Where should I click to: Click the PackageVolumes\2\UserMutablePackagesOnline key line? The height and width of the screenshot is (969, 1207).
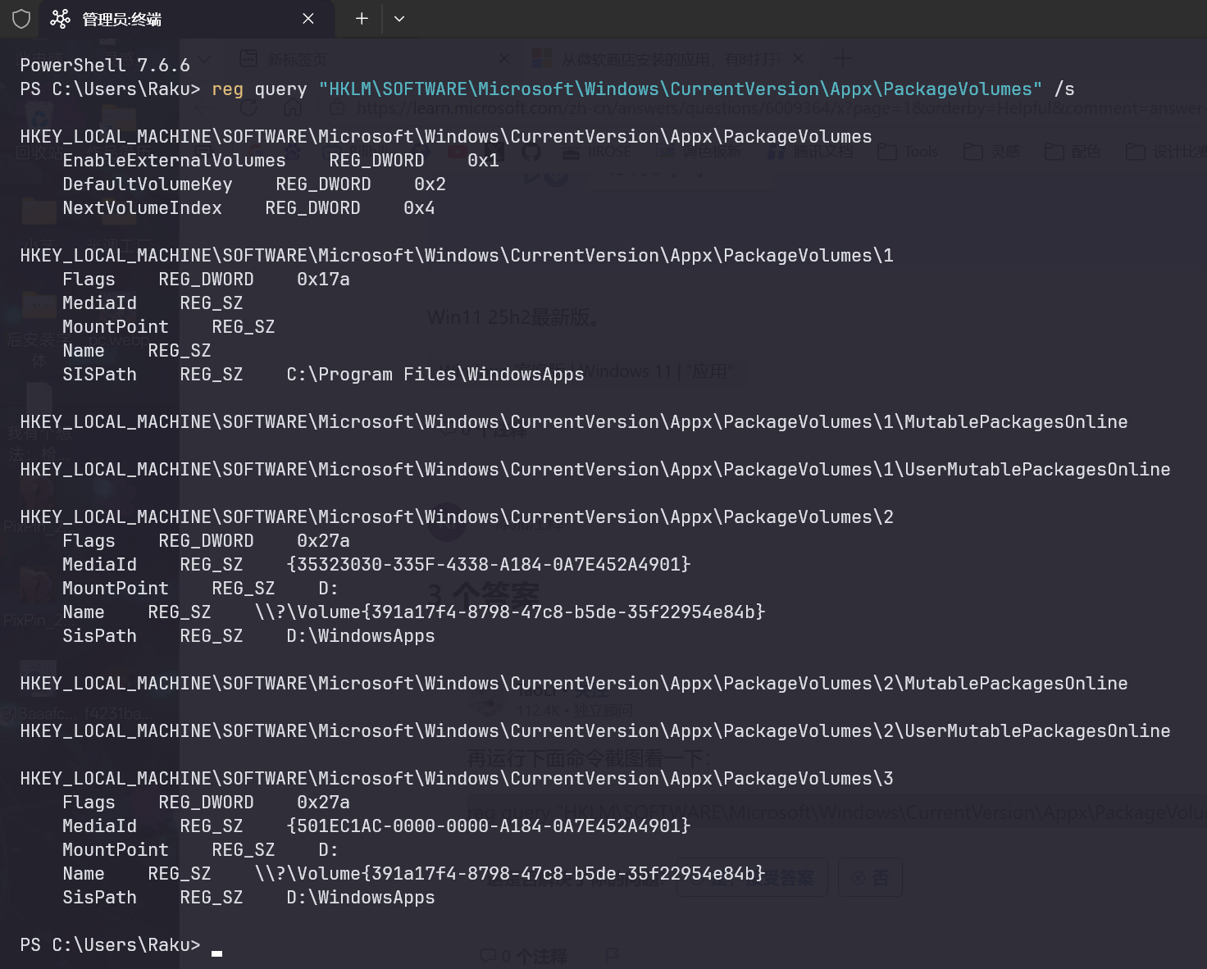[595, 731]
